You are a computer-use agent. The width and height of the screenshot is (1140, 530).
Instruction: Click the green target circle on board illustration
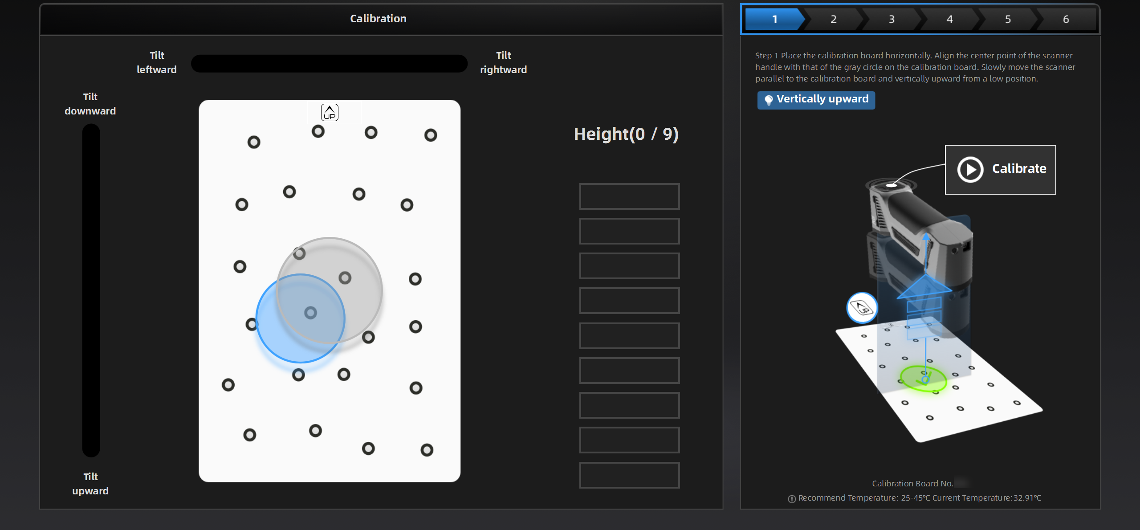pos(924,379)
